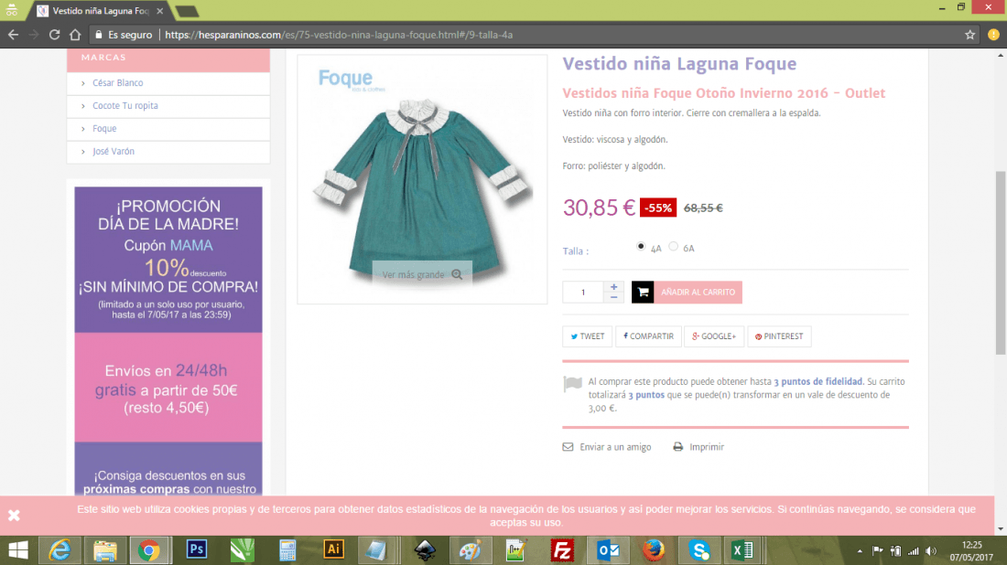Select size 4A radio button
Viewport: 1007px width, 565px height.
point(640,246)
